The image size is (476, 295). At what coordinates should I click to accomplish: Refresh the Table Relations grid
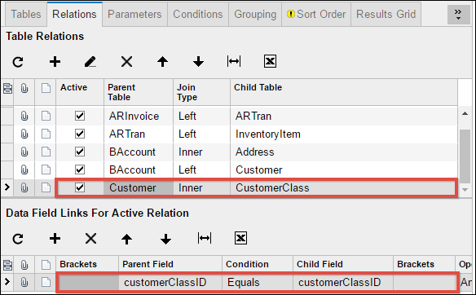[x=18, y=62]
